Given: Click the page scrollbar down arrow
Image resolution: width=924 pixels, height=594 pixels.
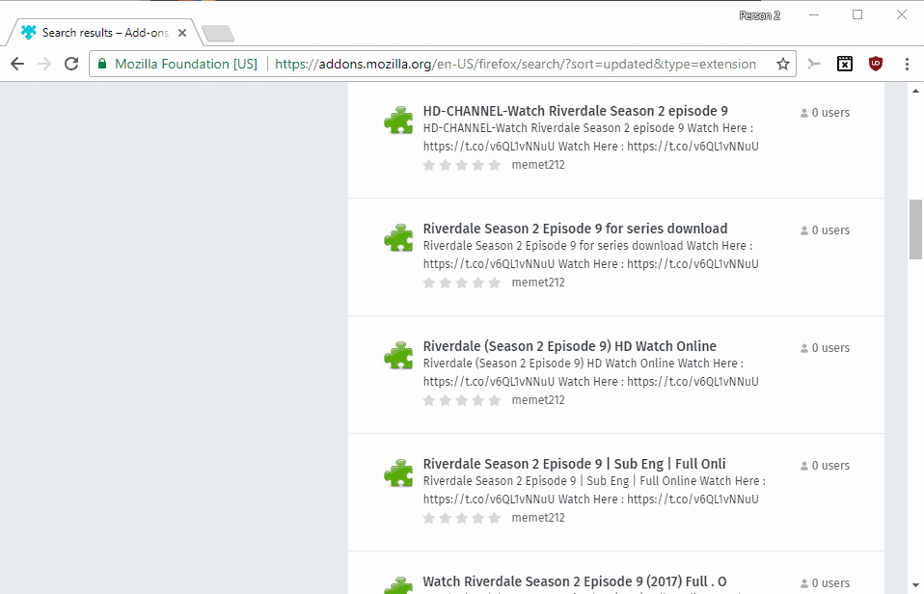Looking at the screenshot, I should pyautogui.click(x=915, y=585).
